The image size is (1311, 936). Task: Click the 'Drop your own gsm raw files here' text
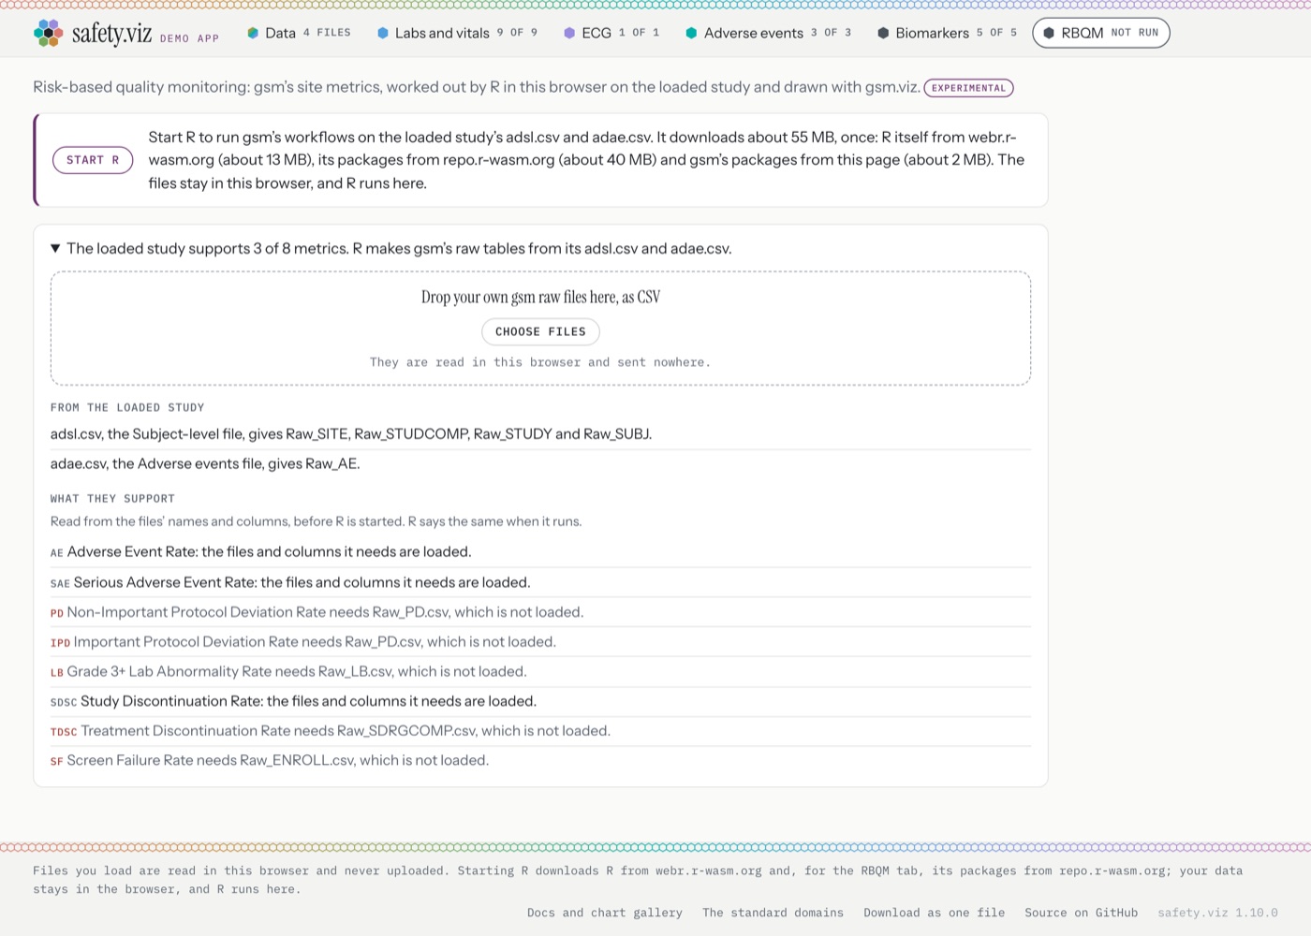pos(540,297)
